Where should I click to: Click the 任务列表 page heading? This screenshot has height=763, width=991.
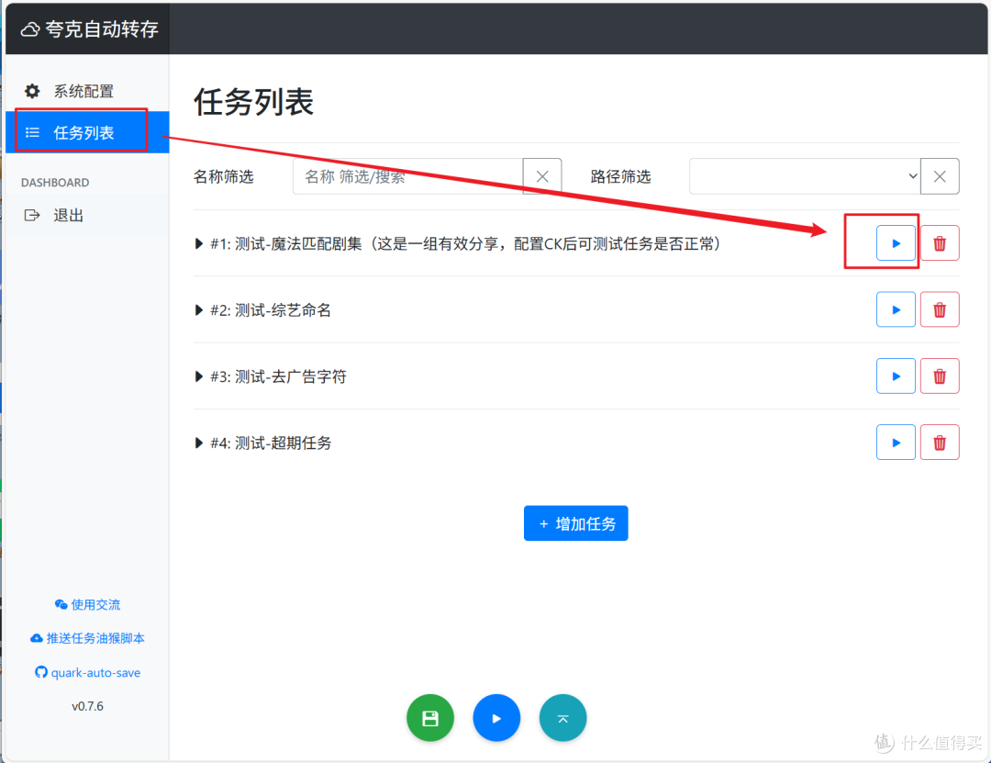tap(253, 102)
